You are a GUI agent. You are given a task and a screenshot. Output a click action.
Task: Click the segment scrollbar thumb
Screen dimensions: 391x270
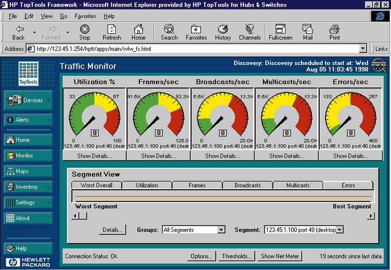coord(83,216)
